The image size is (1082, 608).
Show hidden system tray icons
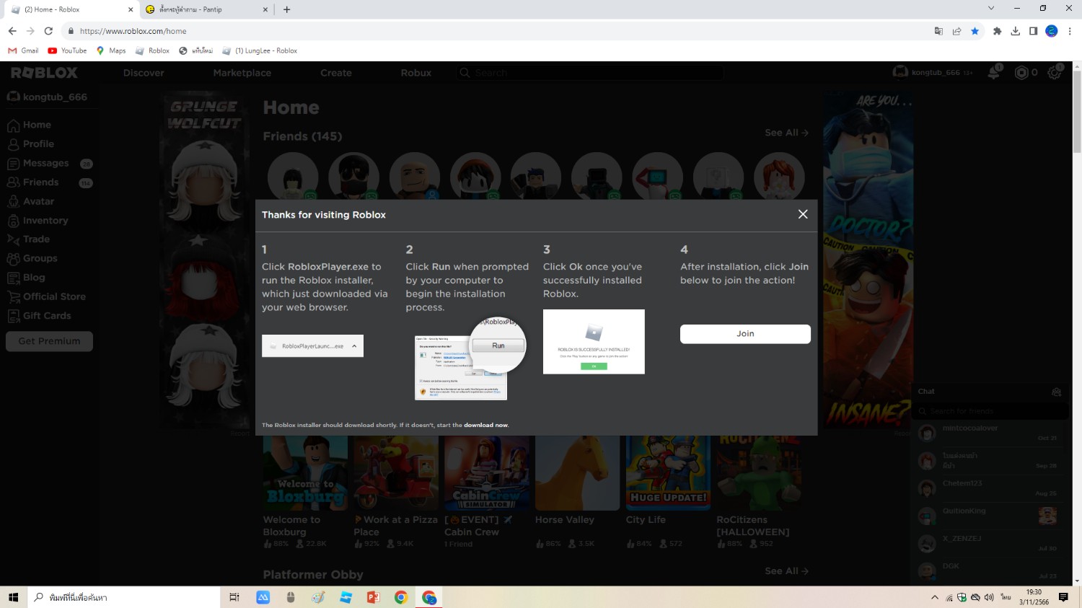(935, 597)
